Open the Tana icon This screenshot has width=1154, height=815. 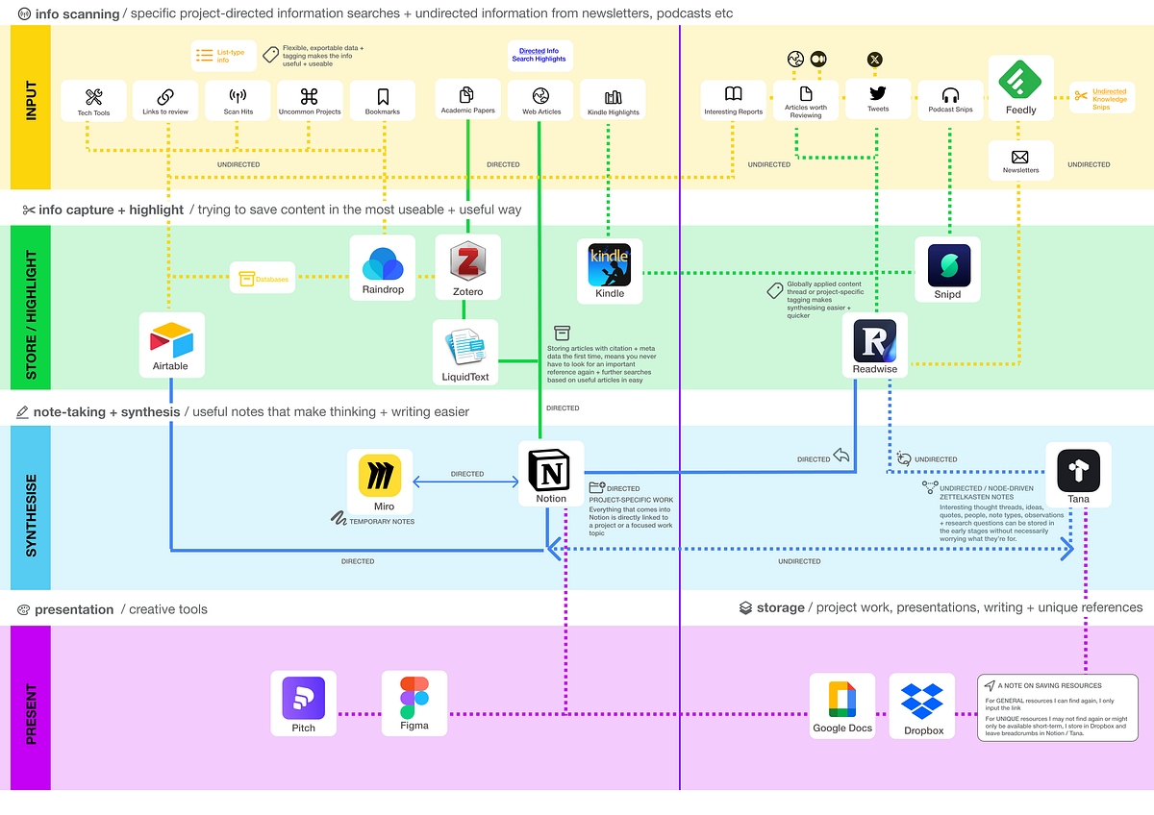[1078, 470]
